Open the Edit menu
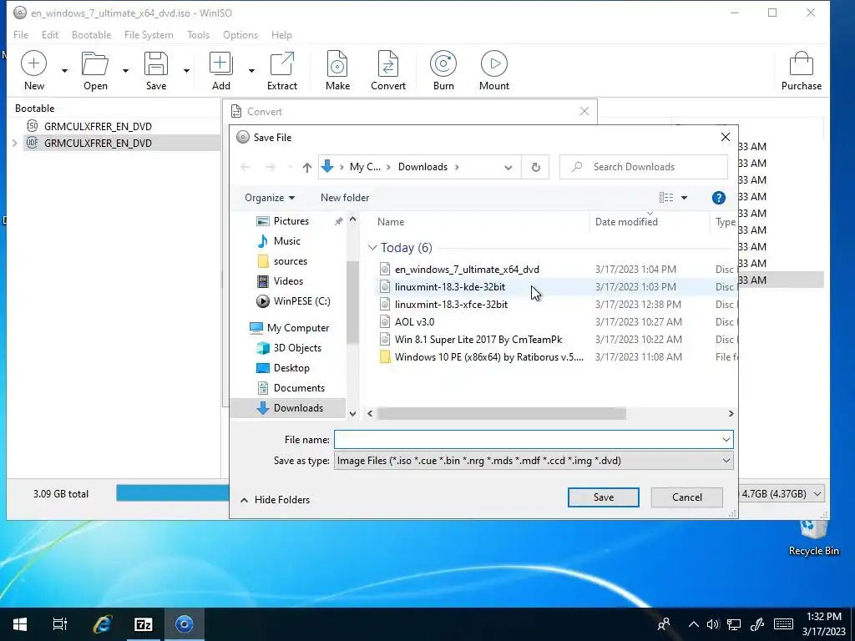This screenshot has height=641, width=855. tap(49, 35)
